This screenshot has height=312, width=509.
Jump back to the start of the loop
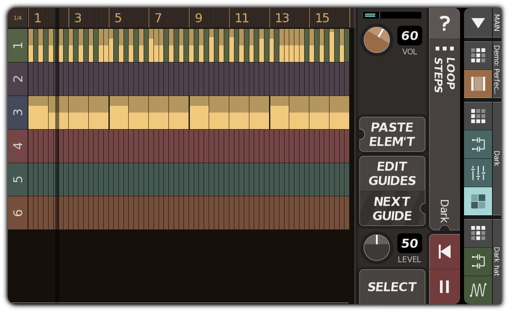point(445,252)
